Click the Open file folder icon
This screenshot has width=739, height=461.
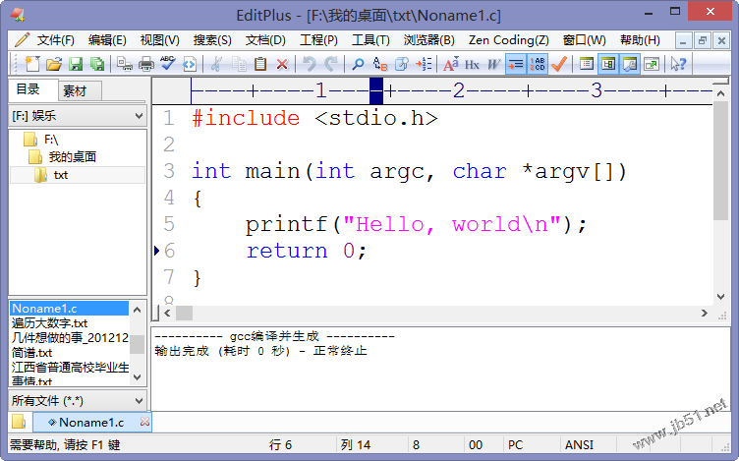[54, 64]
